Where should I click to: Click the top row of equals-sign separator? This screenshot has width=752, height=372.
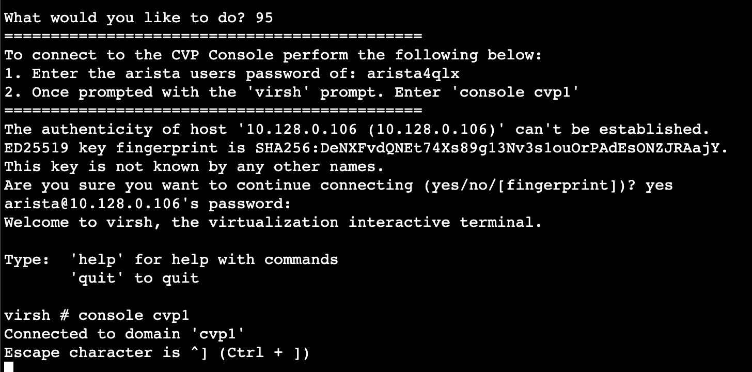coord(213,37)
